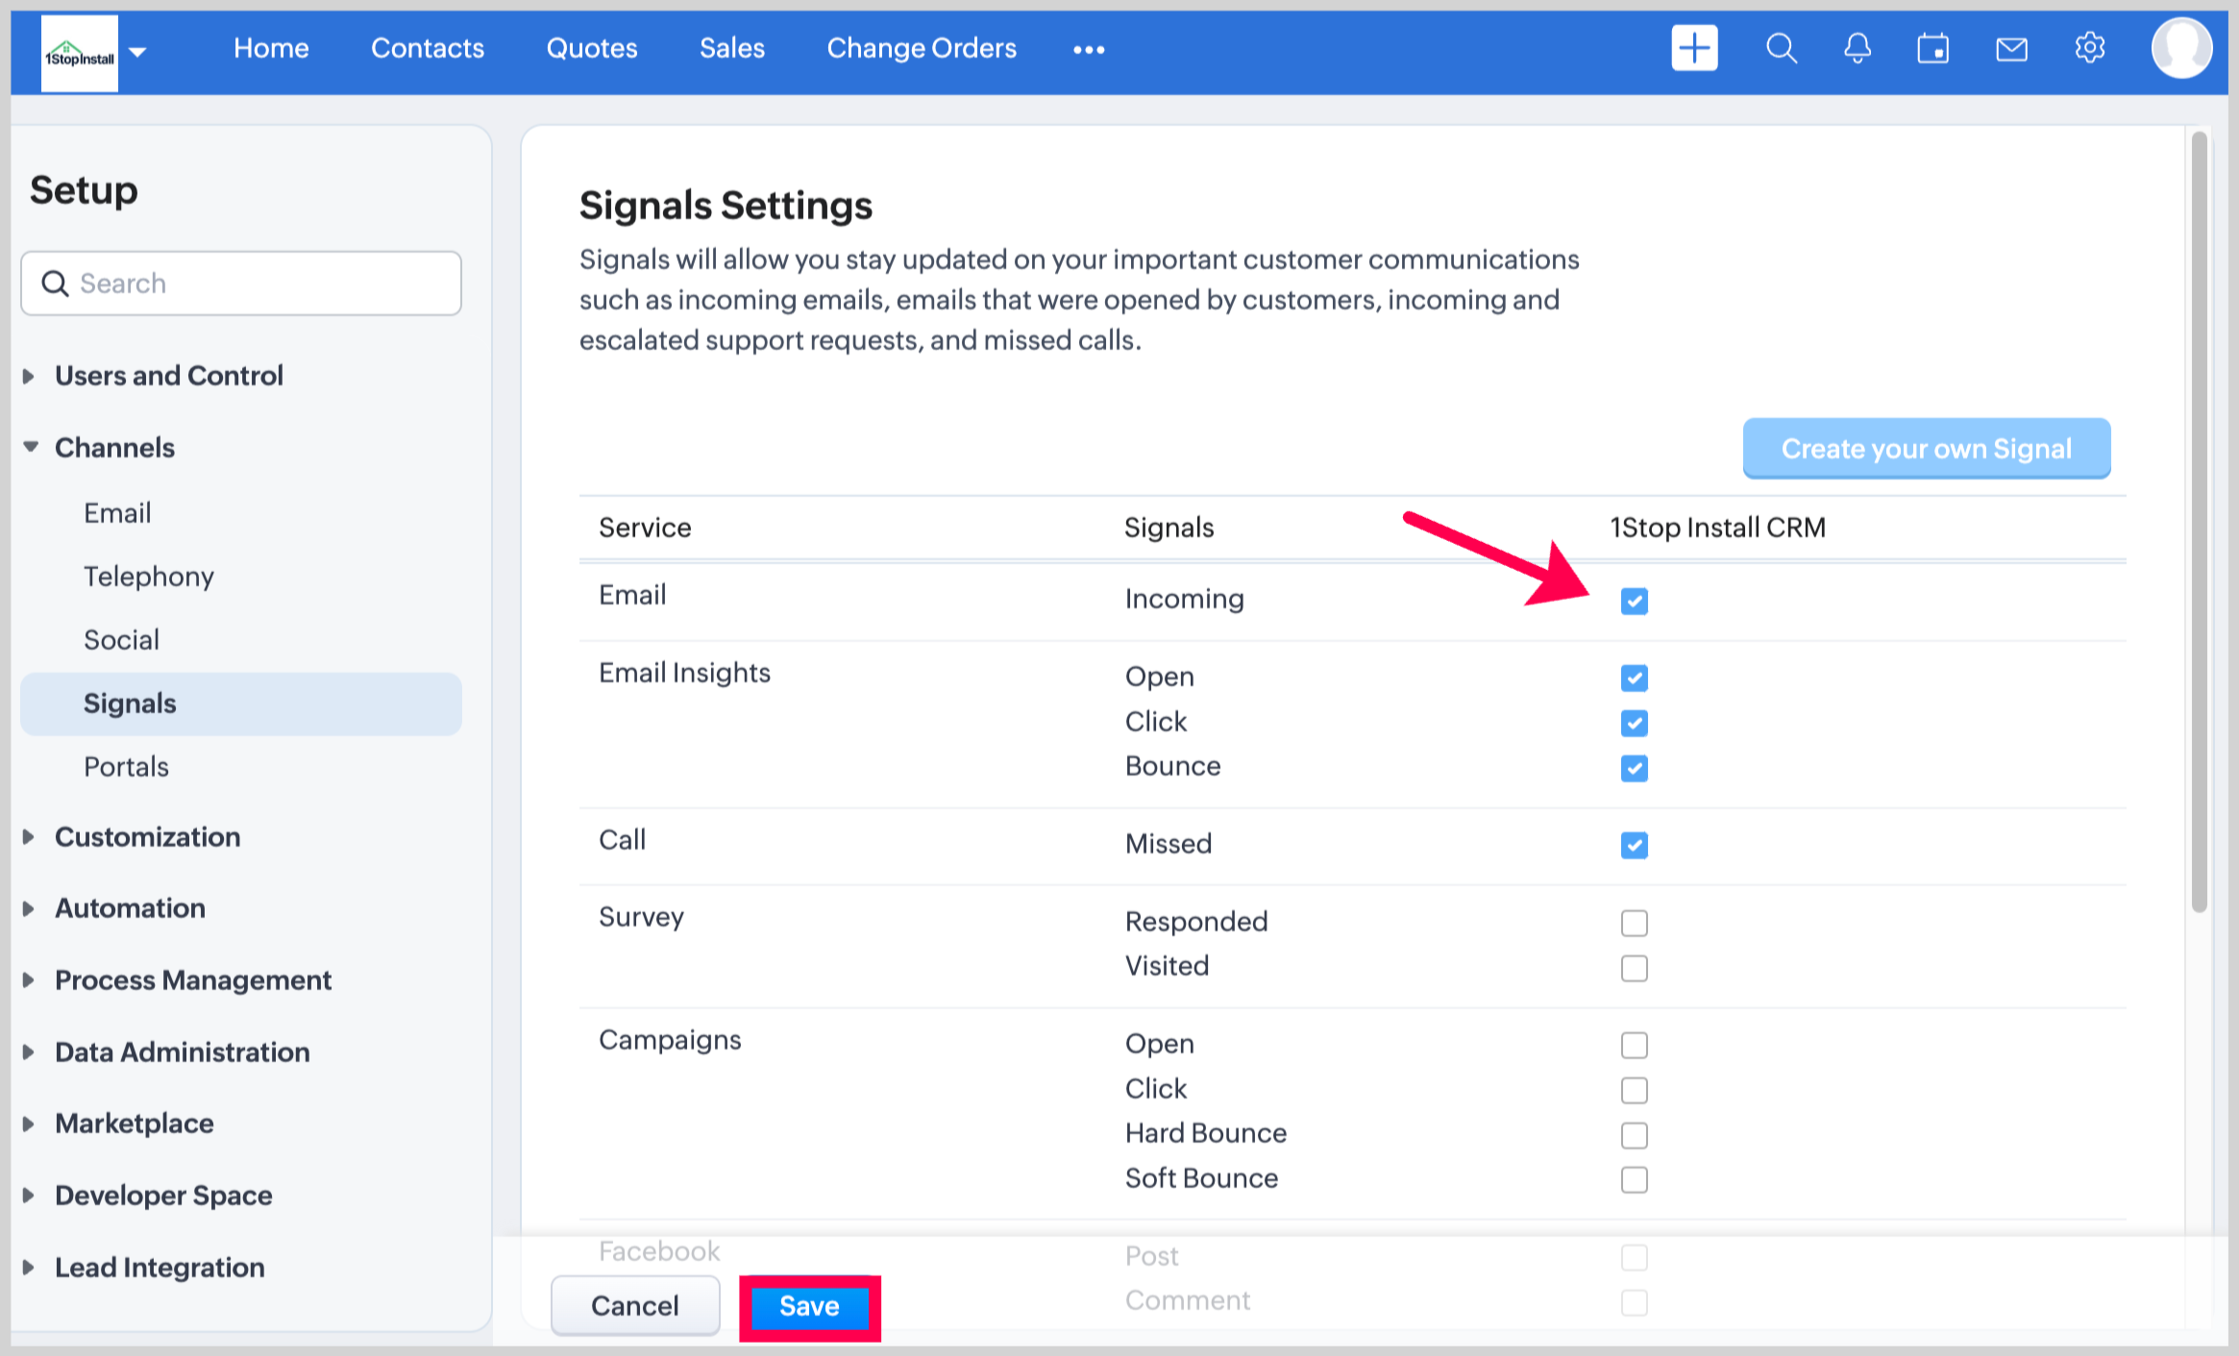The width and height of the screenshot is (2239, 1356).
Task: Open the settings gear icon
Action: tap(2089, 48)
